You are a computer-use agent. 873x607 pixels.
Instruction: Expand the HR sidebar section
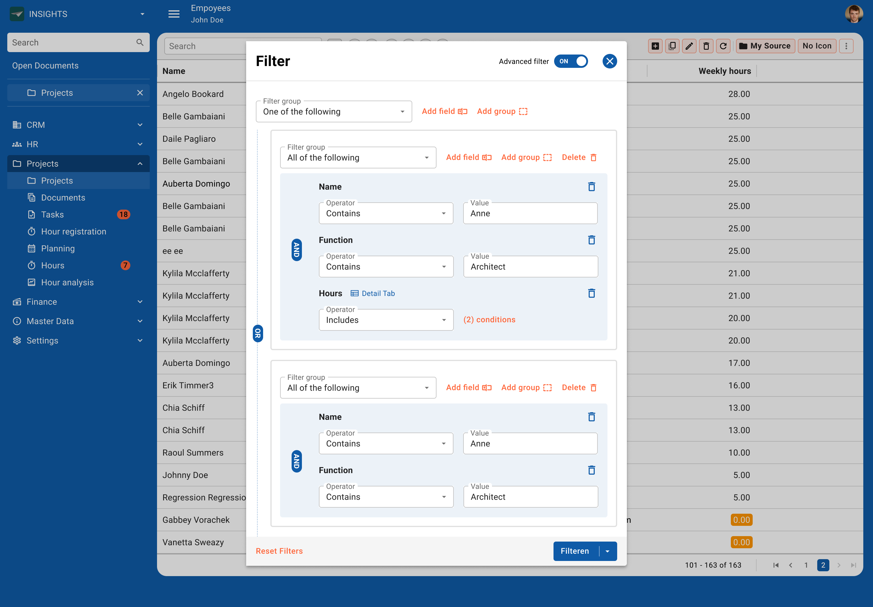pos(78,144)
